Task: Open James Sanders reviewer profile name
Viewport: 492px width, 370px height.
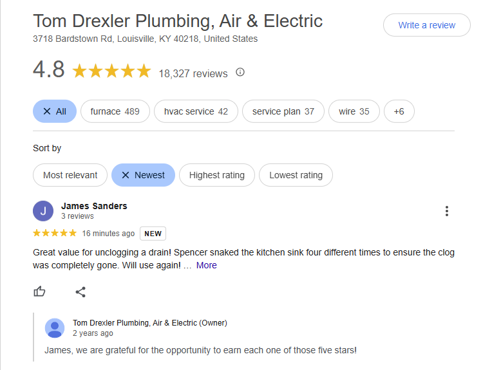Action: [x=94, y=206]
